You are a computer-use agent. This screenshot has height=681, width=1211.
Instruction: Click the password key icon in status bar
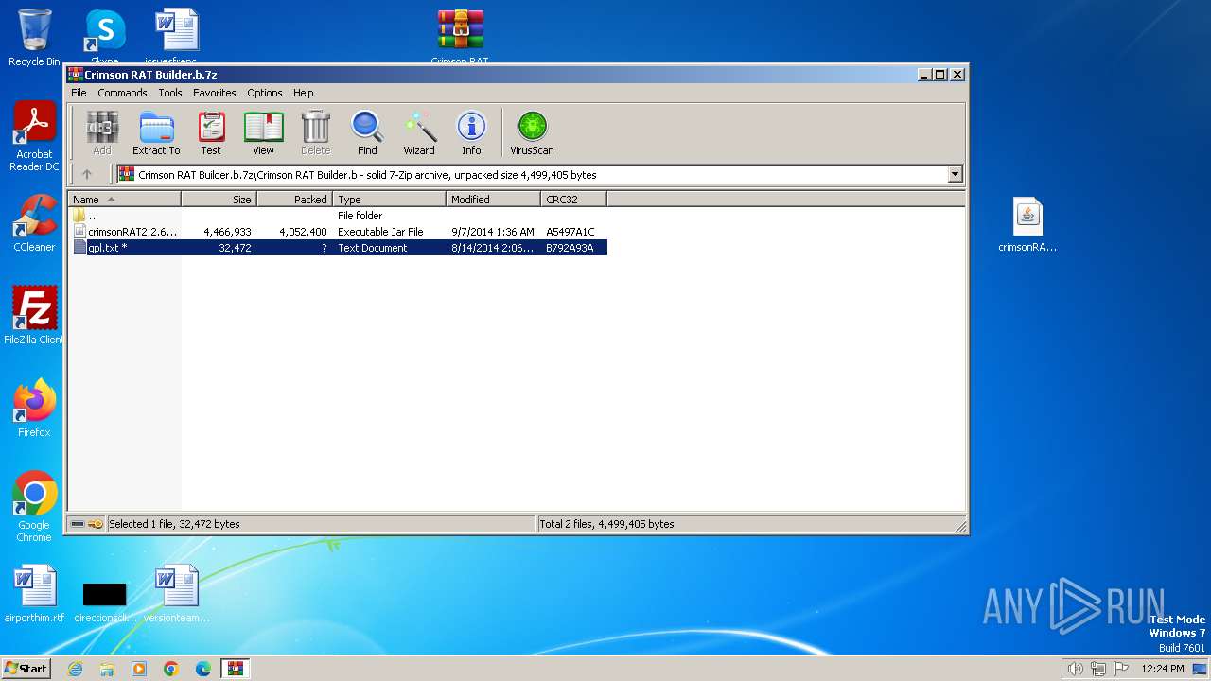point(97,524)
